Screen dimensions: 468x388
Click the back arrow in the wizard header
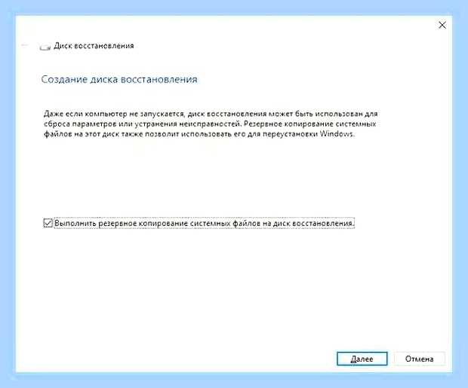[x=25, y=46]
